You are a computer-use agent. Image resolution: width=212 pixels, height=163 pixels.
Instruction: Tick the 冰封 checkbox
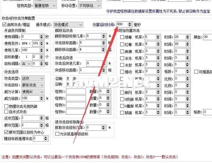(122, 65)
